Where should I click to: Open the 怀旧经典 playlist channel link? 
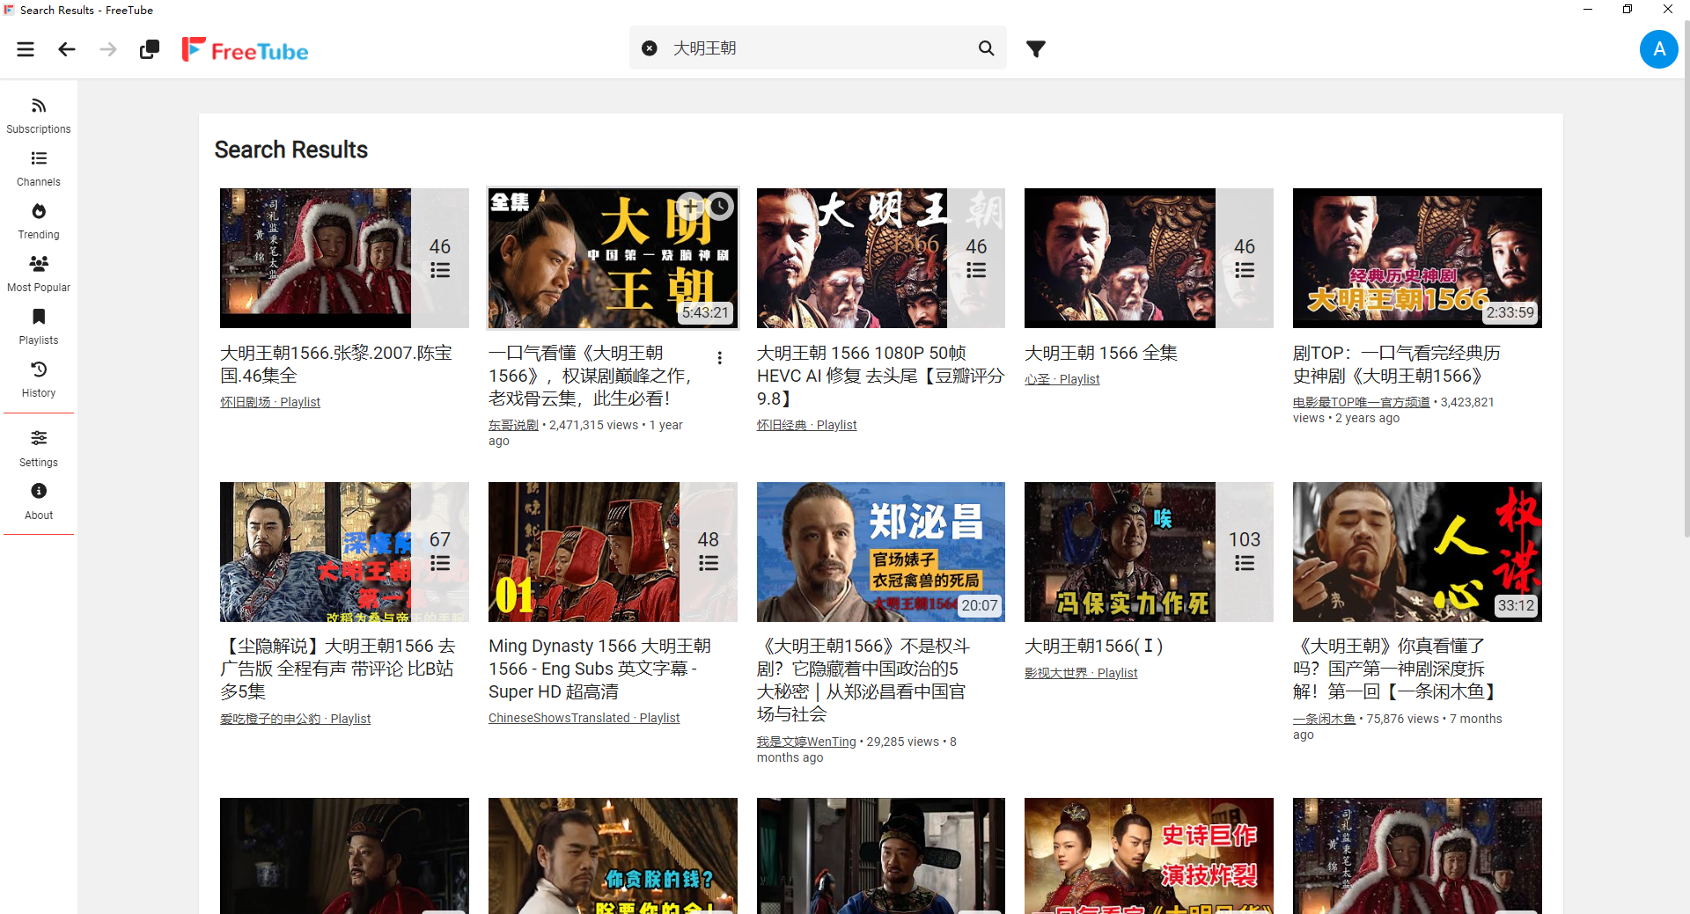pyautogui.click(x=806, y=425)
